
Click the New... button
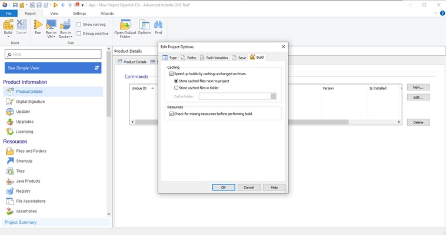(x=418, y=87)
